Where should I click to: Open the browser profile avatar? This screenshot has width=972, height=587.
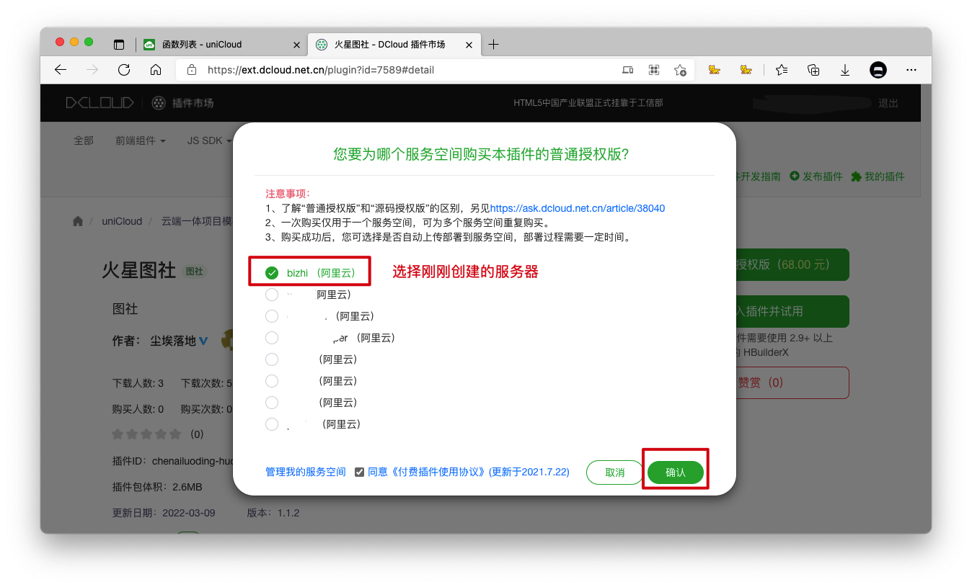point(878,70)
